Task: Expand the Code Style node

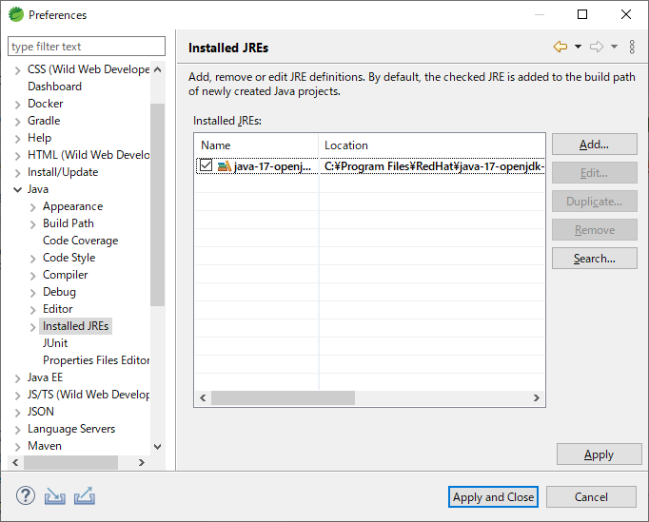Action: point(32,259)
